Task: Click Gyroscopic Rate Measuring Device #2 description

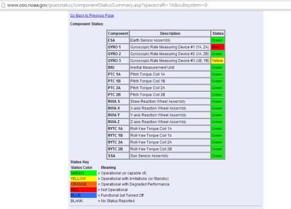Action: (x=170, y=54)
